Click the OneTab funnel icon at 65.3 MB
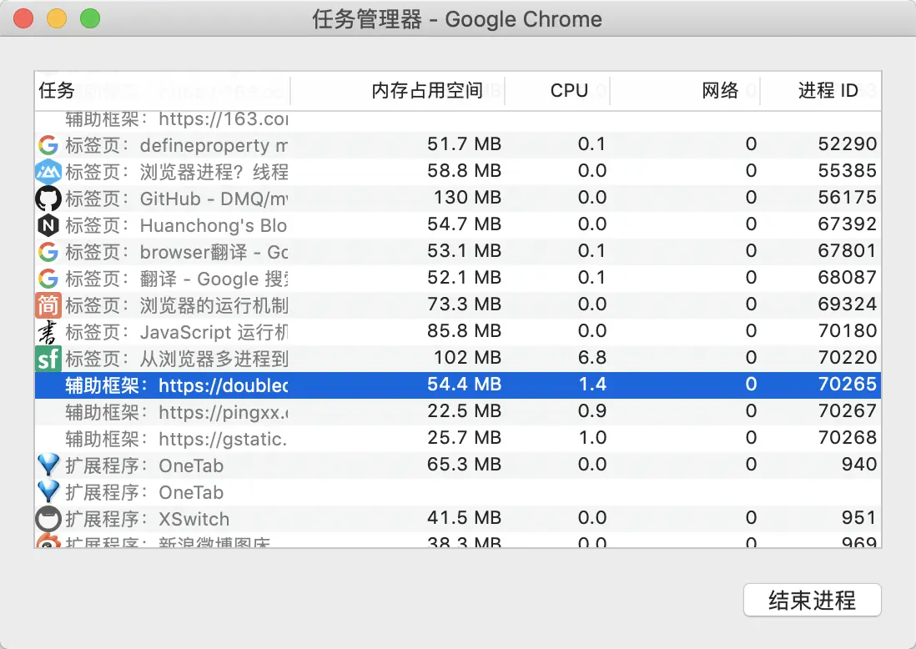Screen dimensions: 916x649 [48, 465]
